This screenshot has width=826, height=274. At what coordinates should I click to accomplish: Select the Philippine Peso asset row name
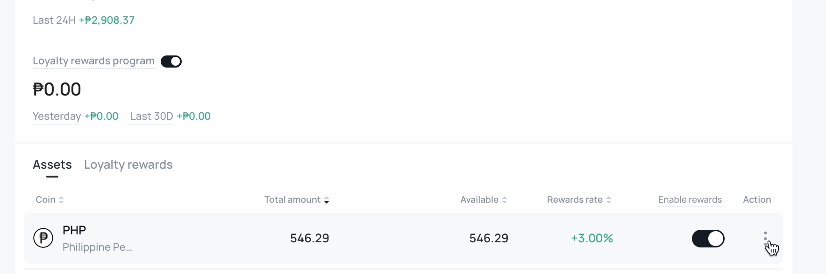[97, 247]
